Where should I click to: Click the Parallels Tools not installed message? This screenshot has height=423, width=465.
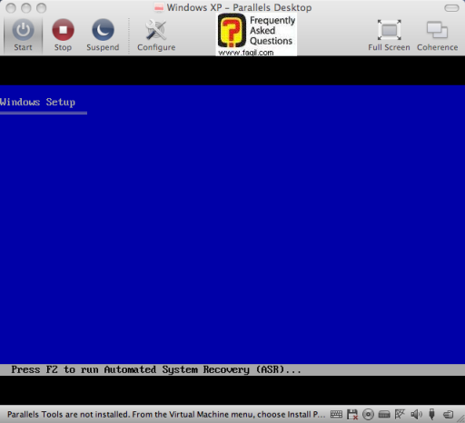pos(166,414)
